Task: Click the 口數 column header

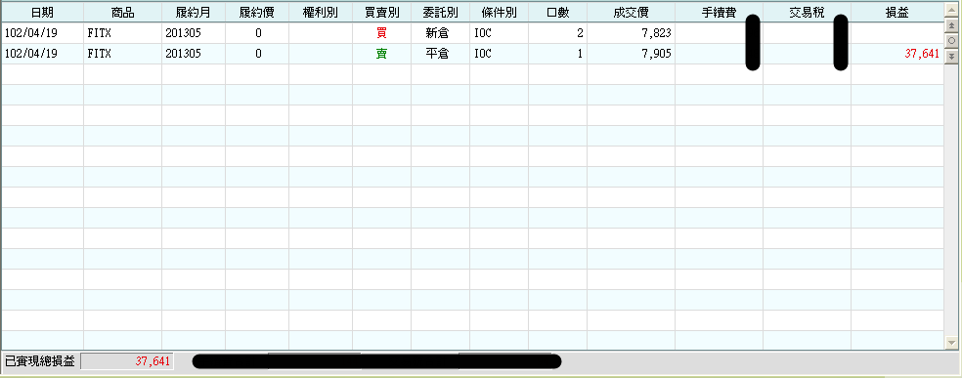Action: tap(557, 13)
